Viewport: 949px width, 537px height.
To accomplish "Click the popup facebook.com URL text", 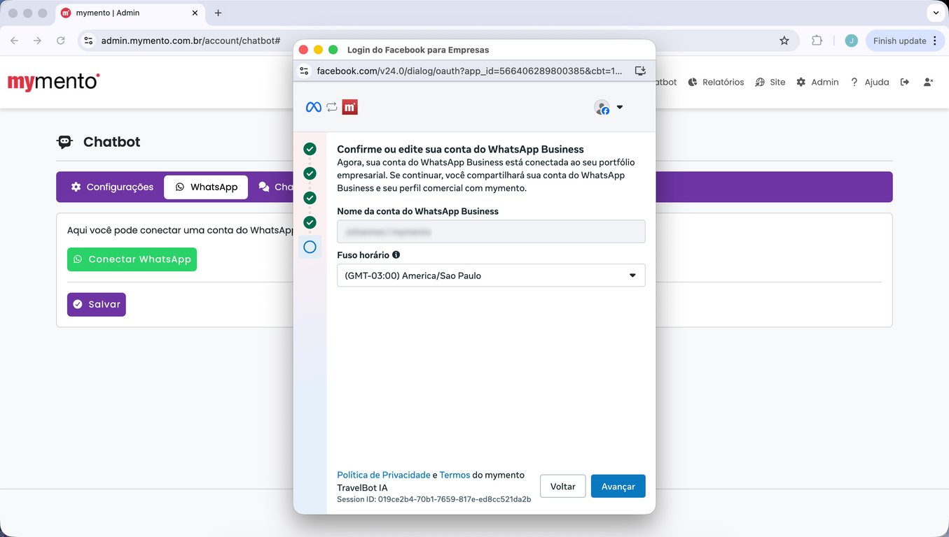I will click(469, 71).
